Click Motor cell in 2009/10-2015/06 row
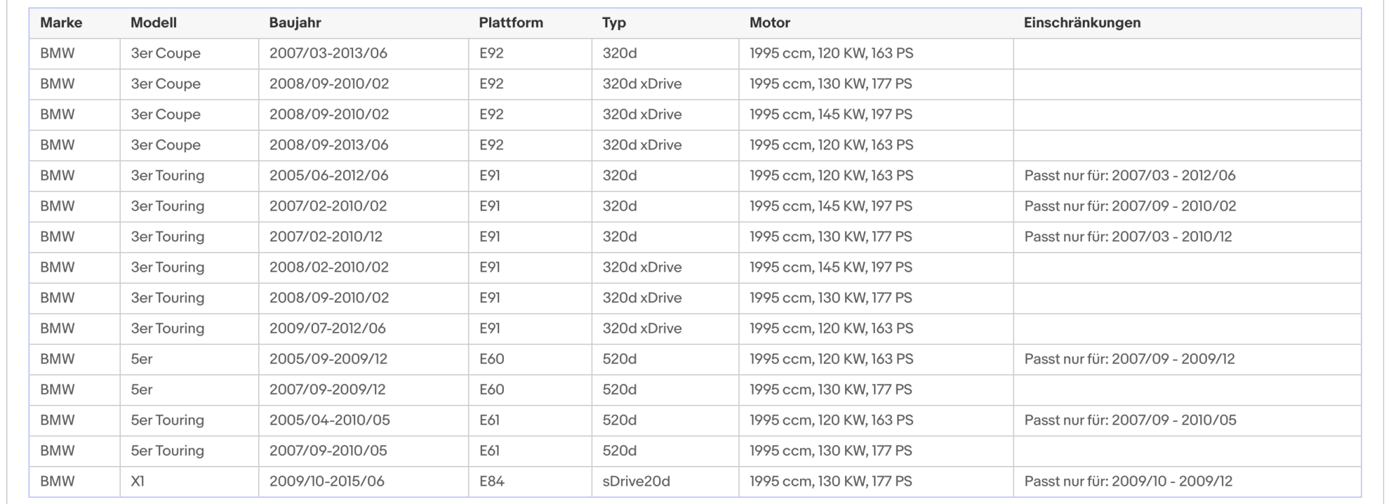Screen dimensions: 1391x504 876,482
